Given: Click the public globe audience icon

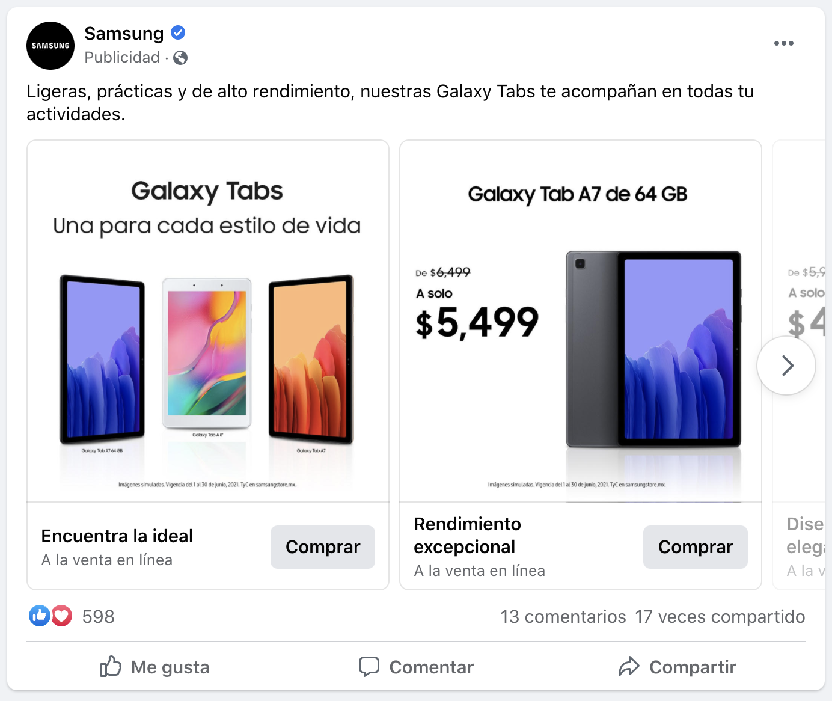Looking at the screenshot, I should (180, 58).
